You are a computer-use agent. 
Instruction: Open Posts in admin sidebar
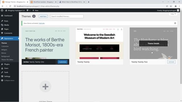6,21
